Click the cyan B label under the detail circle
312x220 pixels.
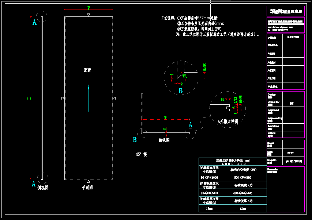(180, 90)
